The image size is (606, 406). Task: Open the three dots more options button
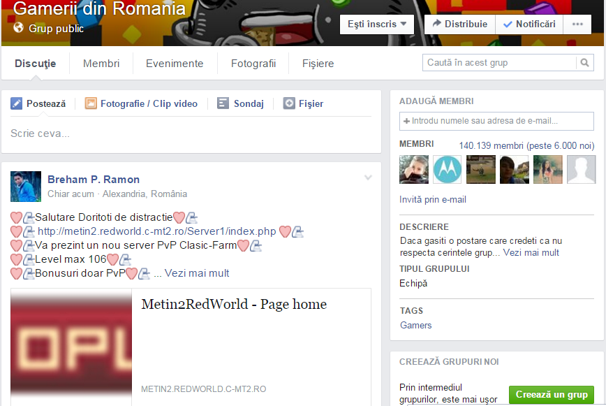577,24
